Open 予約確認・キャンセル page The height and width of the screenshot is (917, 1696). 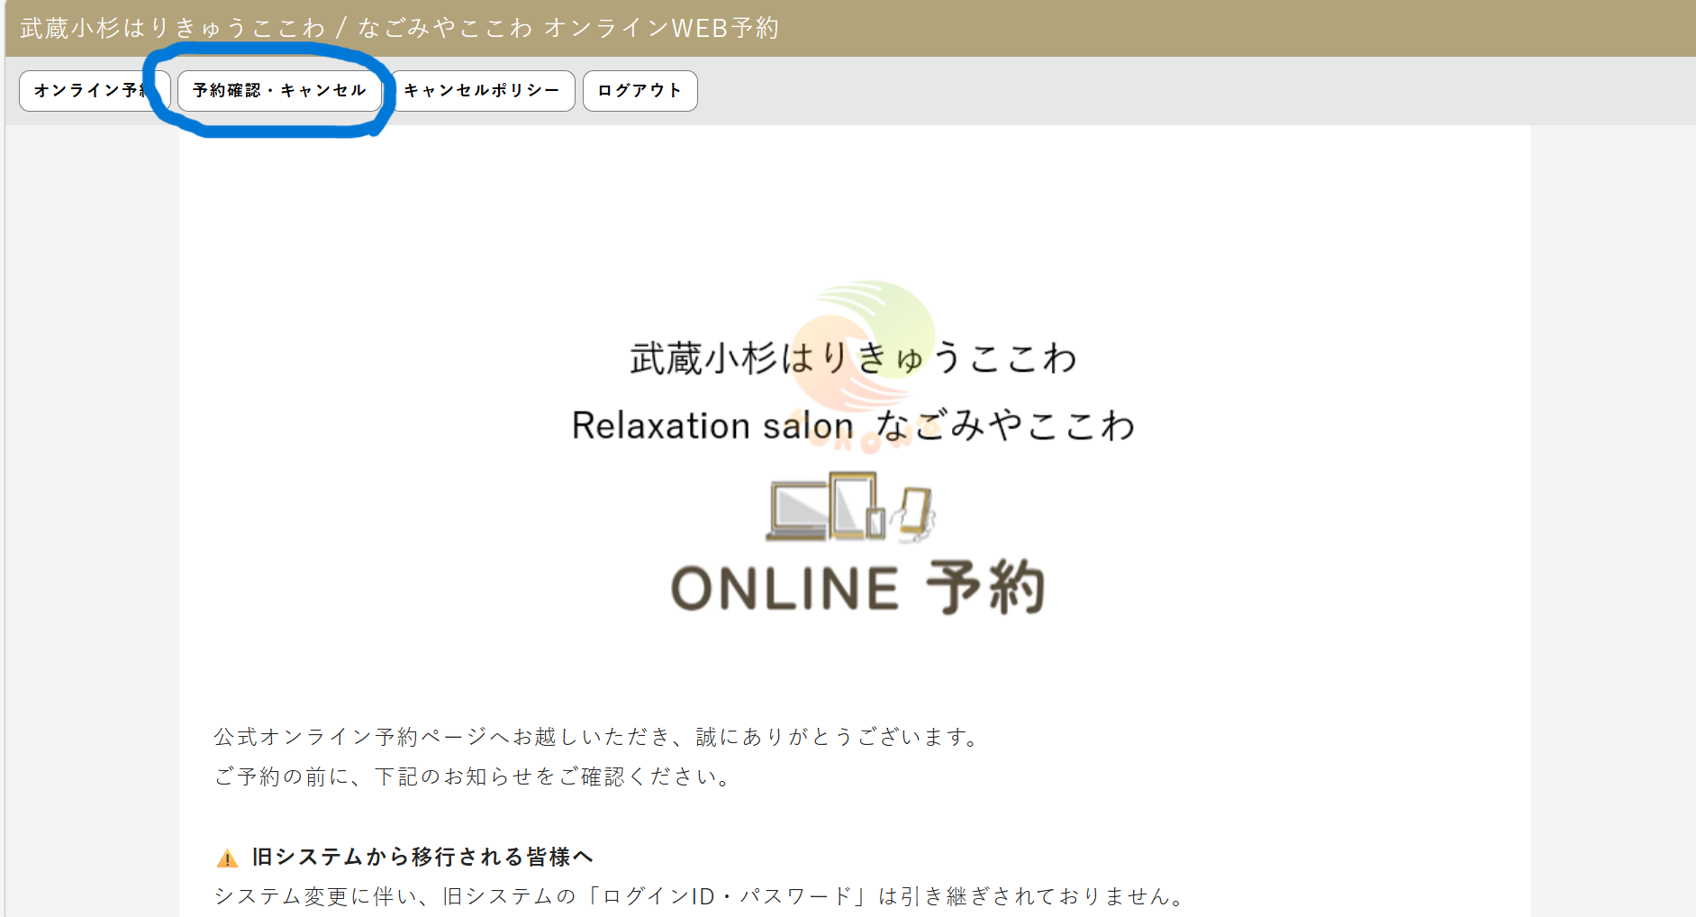(x=279, y=91)
